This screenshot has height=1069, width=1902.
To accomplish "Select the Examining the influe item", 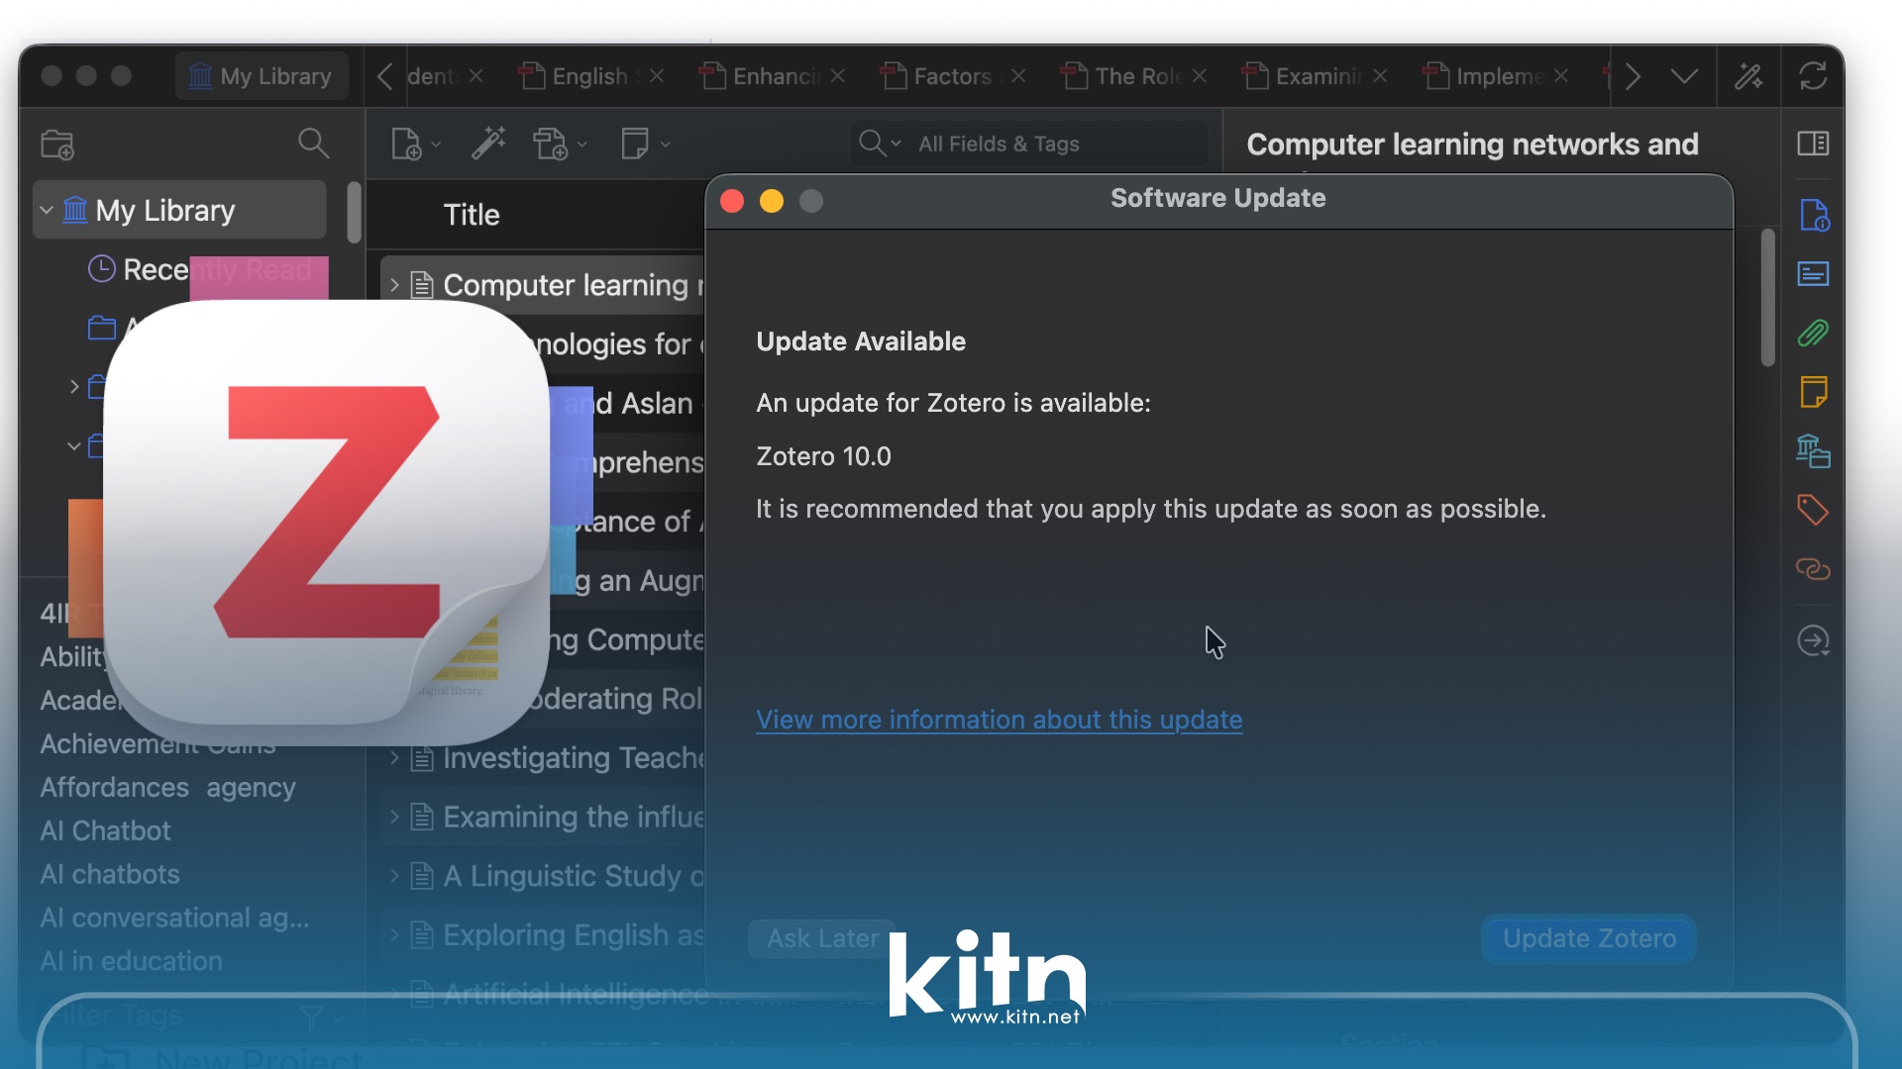I will [x=573, y=818].
